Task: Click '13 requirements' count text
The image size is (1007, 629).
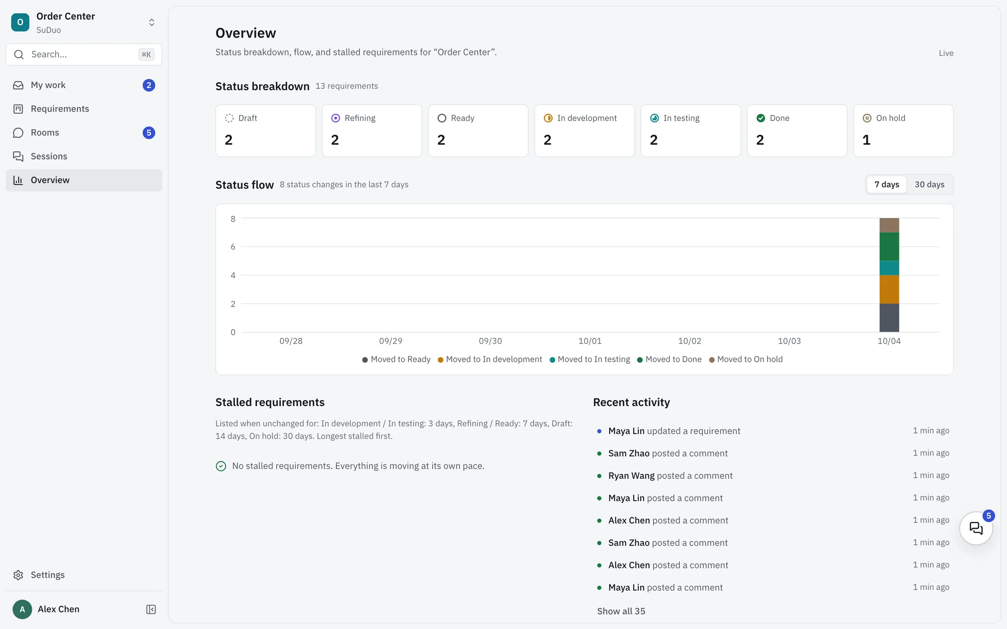Action: (347, 86)
